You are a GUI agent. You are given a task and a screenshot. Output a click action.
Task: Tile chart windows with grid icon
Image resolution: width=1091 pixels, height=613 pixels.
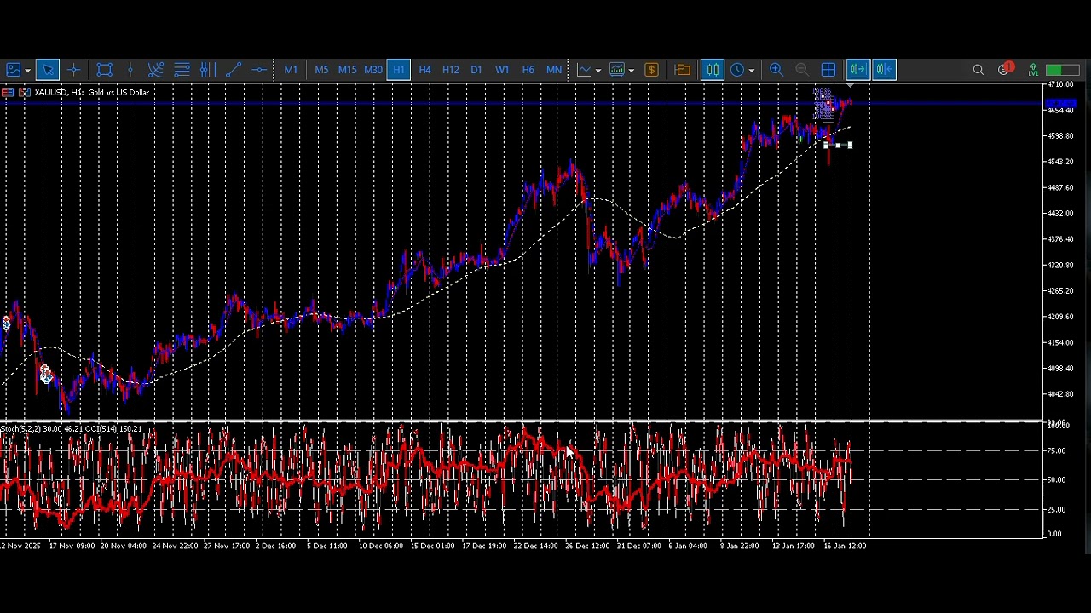(x=828, y=70)
